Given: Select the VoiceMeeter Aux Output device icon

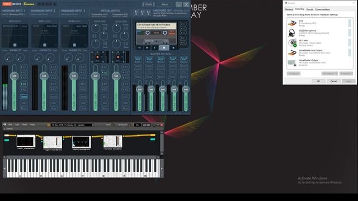Looking at the screenshot, I should tap(292, 52).
